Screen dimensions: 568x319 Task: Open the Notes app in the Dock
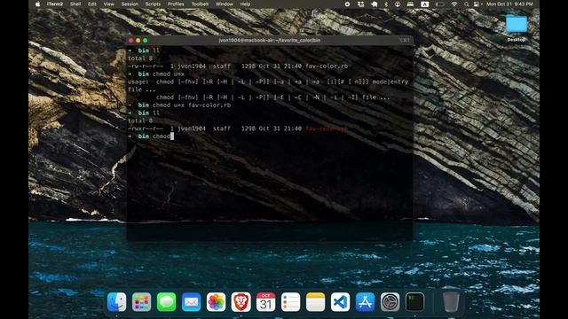coord(316,302)
